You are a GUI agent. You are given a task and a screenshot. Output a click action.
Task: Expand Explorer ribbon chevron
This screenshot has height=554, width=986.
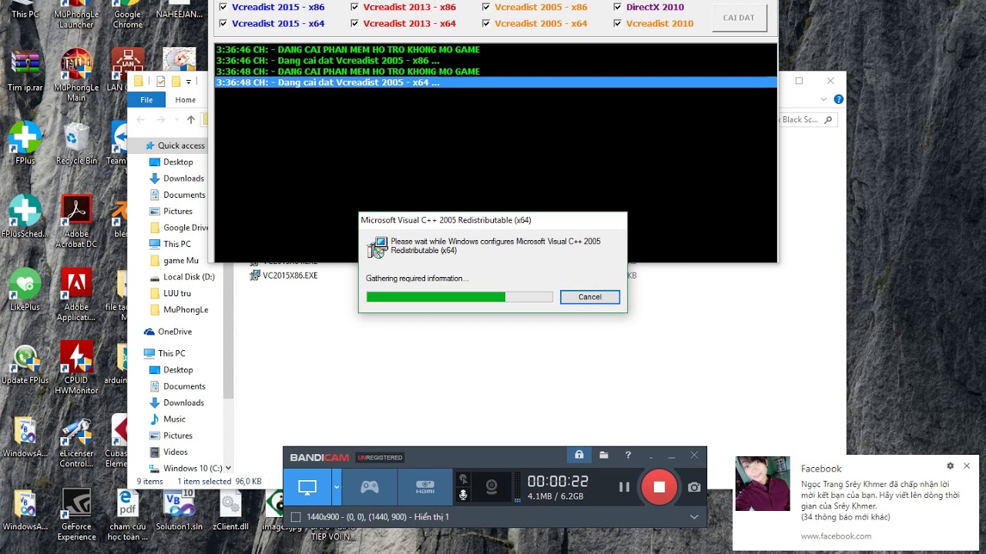823,99
